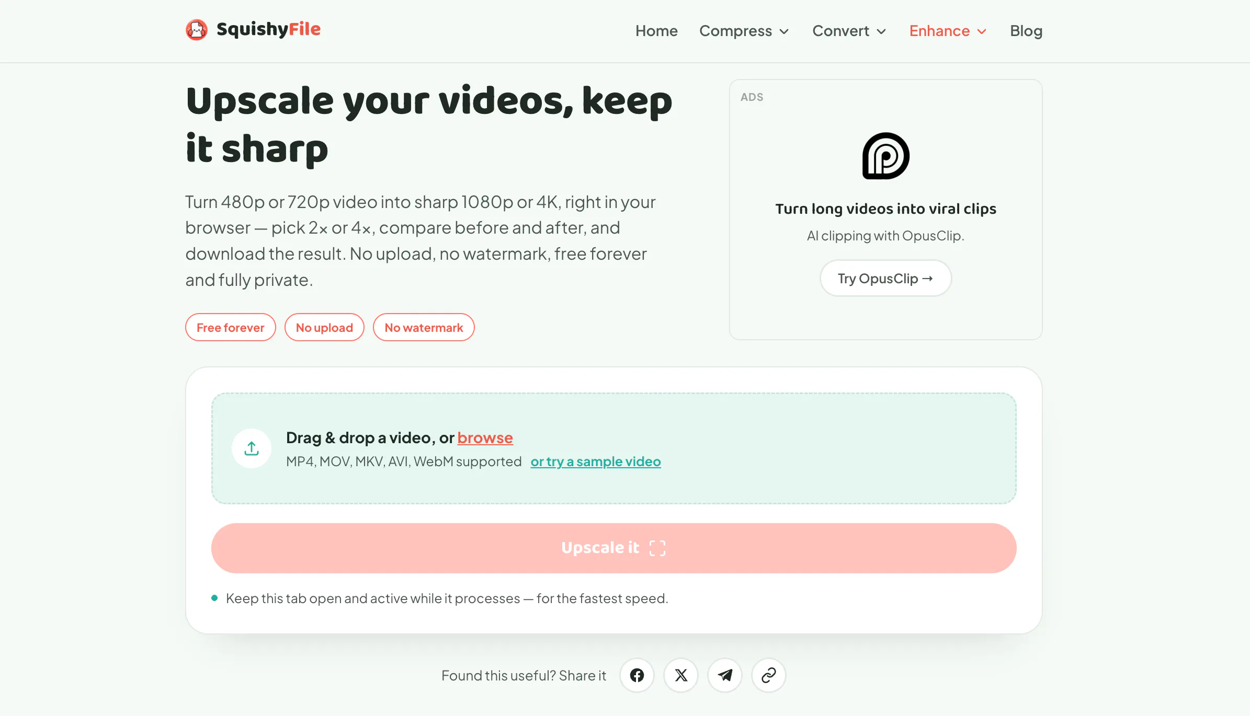Open the Convert dropdown menu

[849, 31]
